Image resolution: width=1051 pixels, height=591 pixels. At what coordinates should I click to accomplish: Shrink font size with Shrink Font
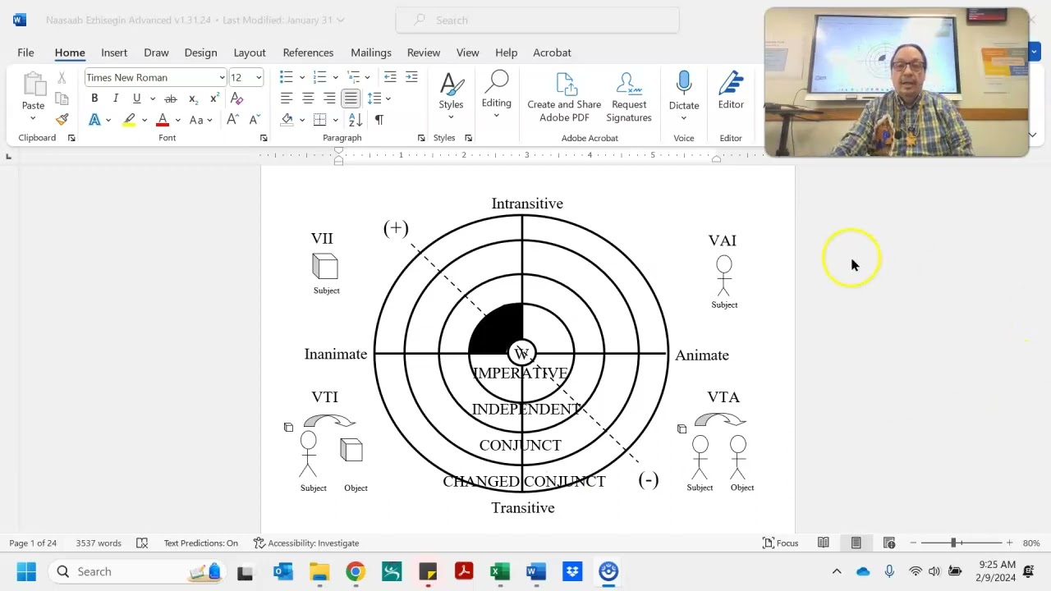pos(252,120)
